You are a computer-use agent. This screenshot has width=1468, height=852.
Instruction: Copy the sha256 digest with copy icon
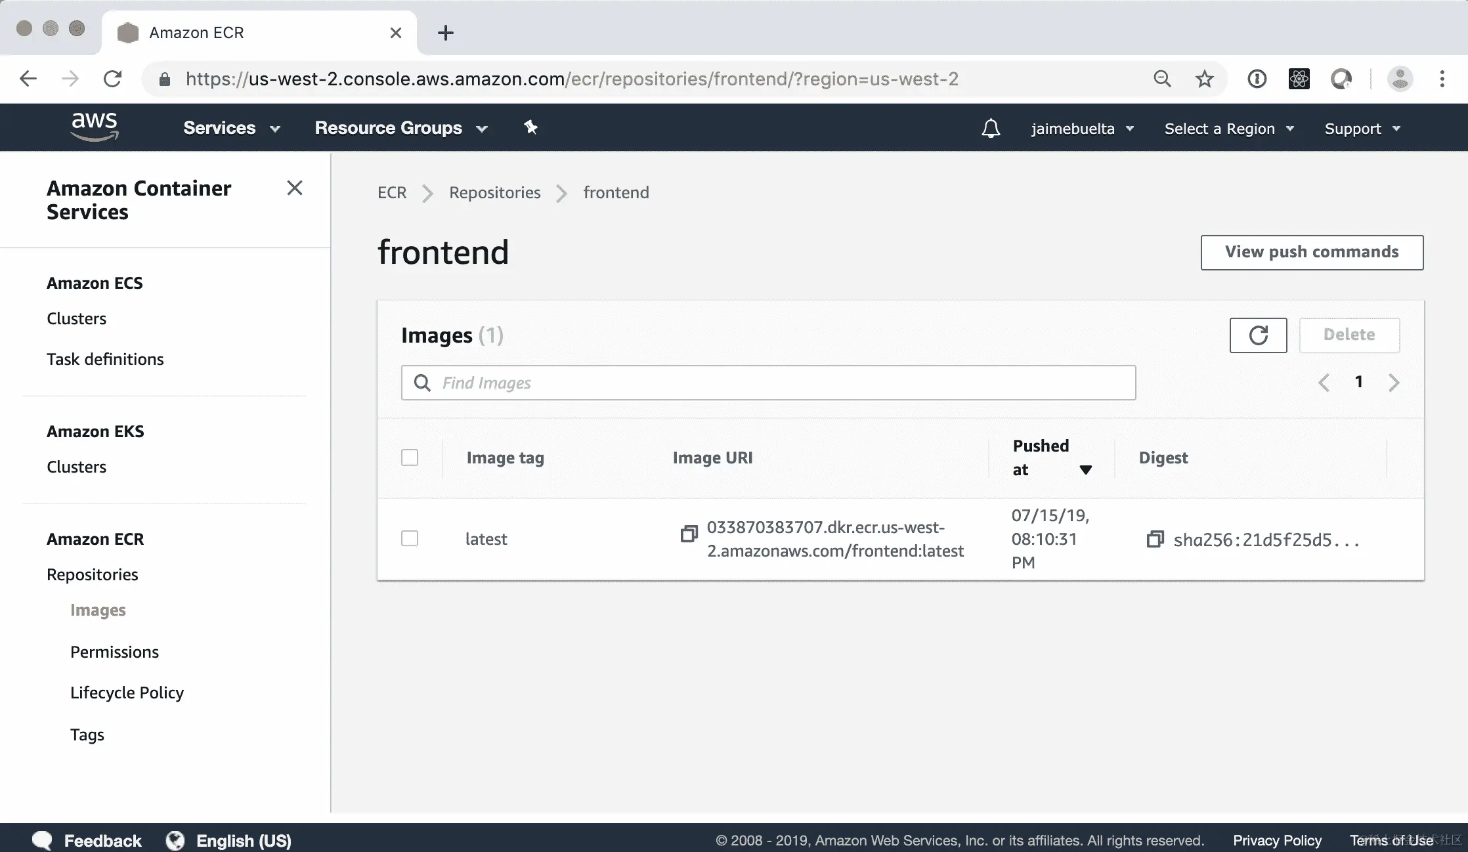point(1155,540)
